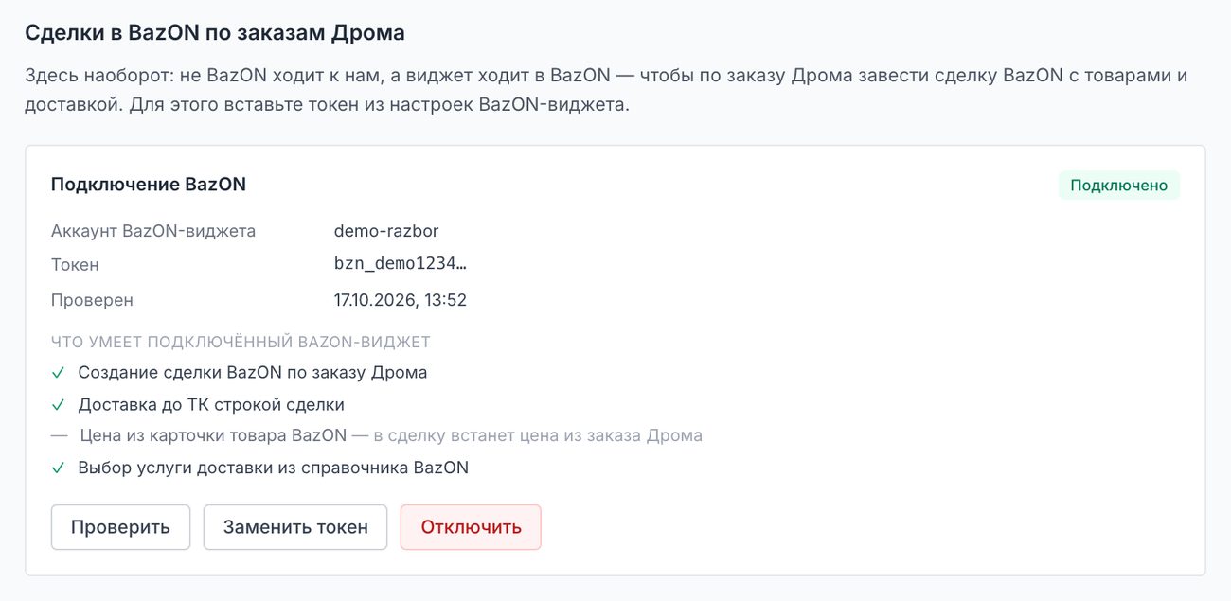The height and width of the screenshot is (601, 1231).
Task: Click the Токен field label
Action: (x=75, y=265)
